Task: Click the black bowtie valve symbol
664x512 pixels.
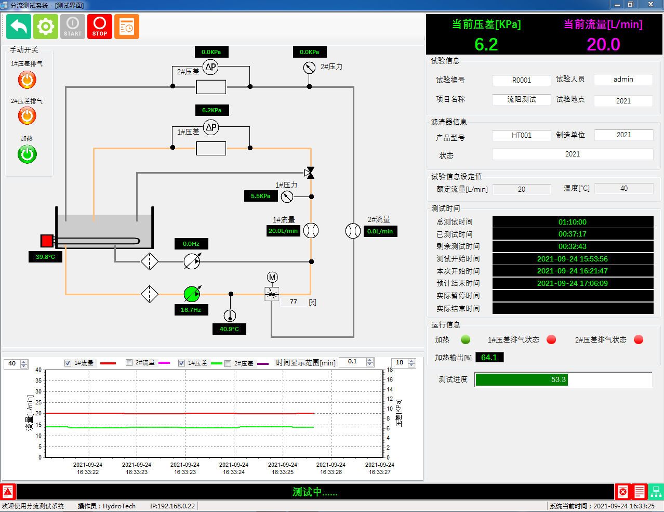Action: (x=310, y=173)
